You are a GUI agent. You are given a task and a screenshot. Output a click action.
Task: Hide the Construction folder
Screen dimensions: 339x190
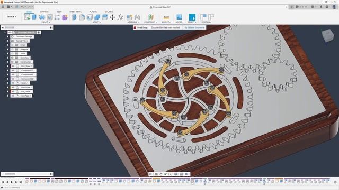[x=12, y=62]
